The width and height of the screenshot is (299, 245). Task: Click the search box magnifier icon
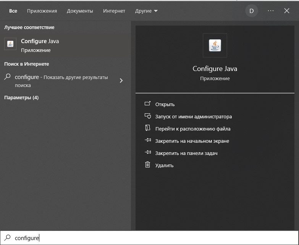[x=7, y=238]
